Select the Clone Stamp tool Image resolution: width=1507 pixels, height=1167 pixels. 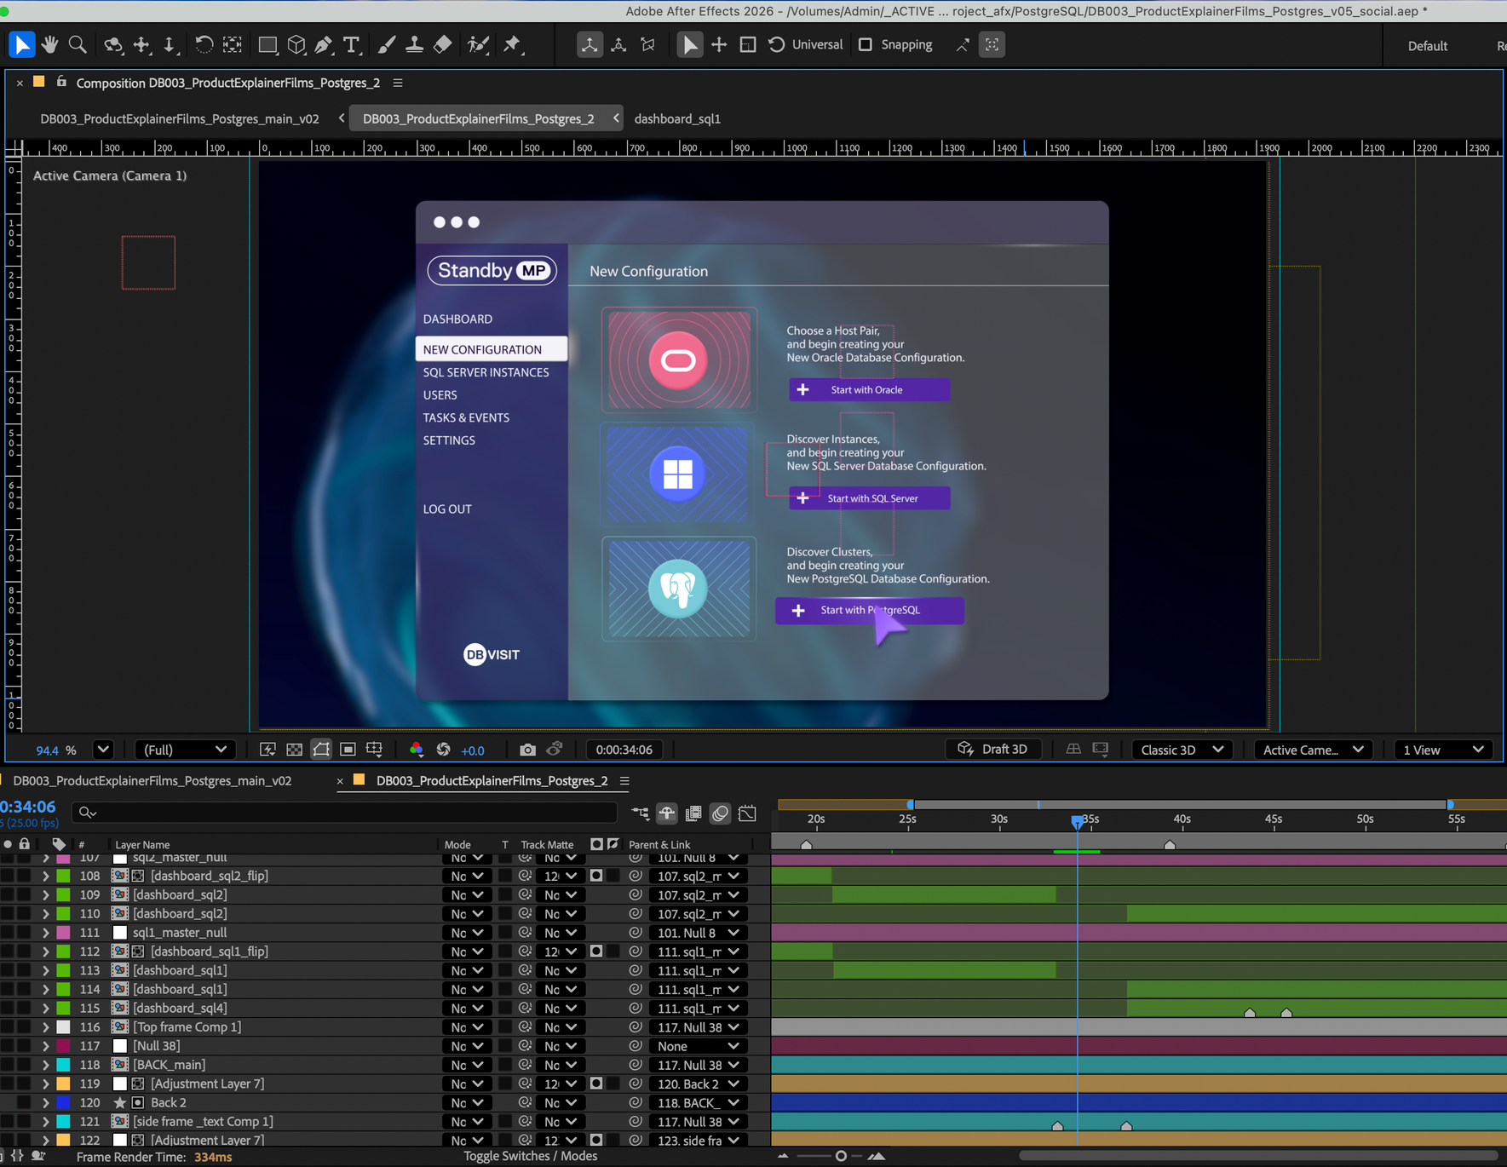(414, 44)
